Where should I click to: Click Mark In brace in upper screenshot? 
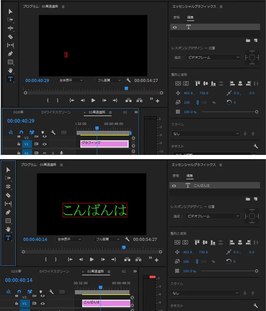[x=48, y=100]
